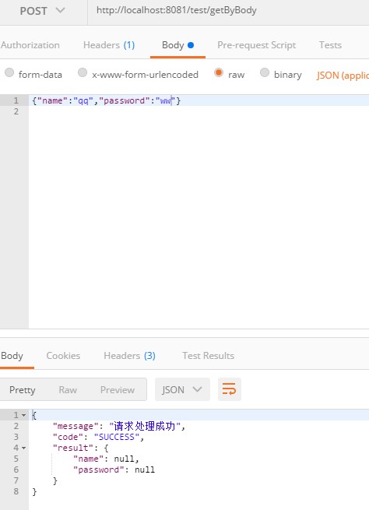
Task: Open the POST method dropdown
Action: (x=42, y=11)
